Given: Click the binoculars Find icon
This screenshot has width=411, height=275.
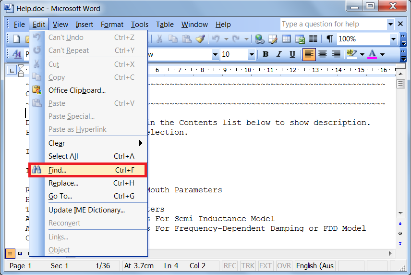Looking at the screenshot, I should (x=36, y=170).
